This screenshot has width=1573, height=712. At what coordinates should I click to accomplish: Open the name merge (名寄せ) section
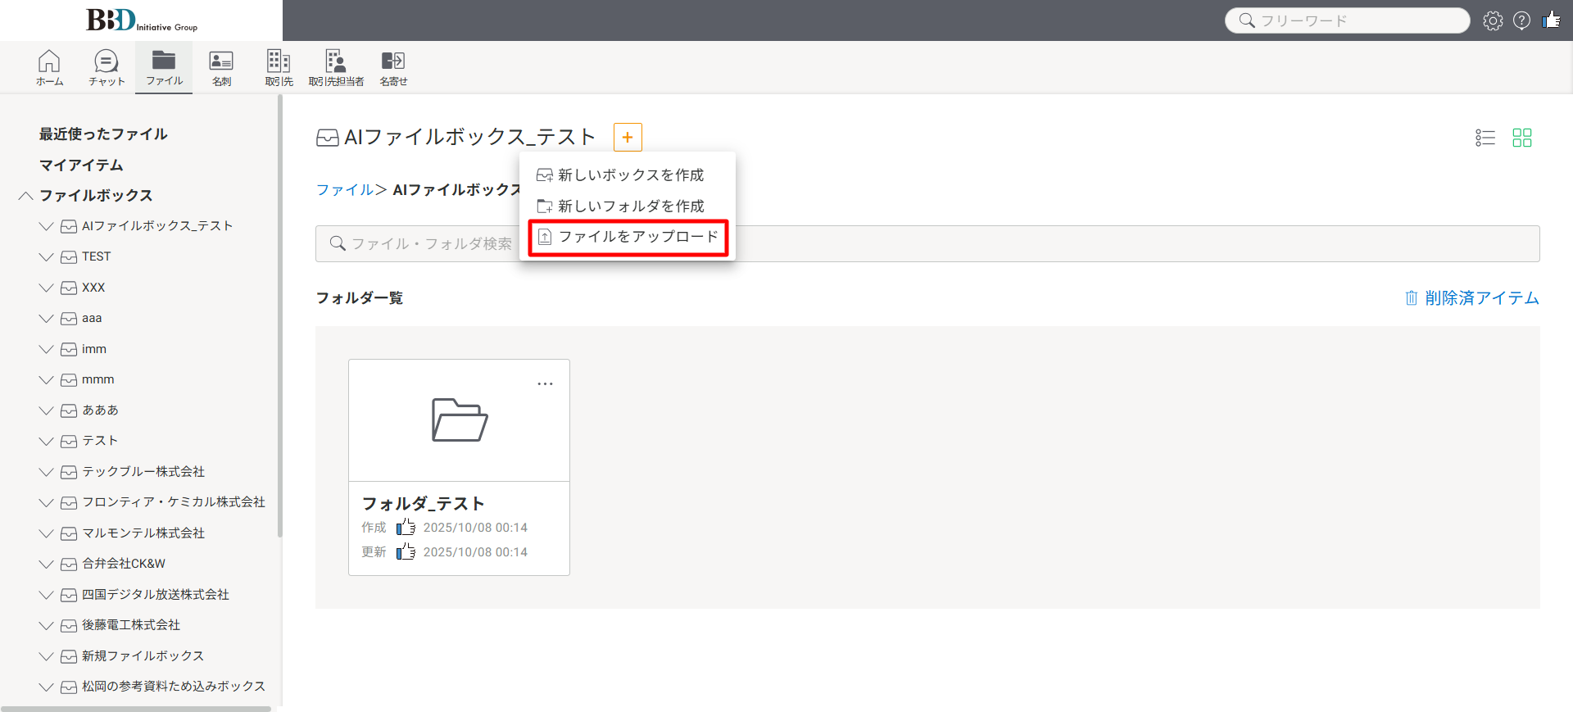click(393, 67)
